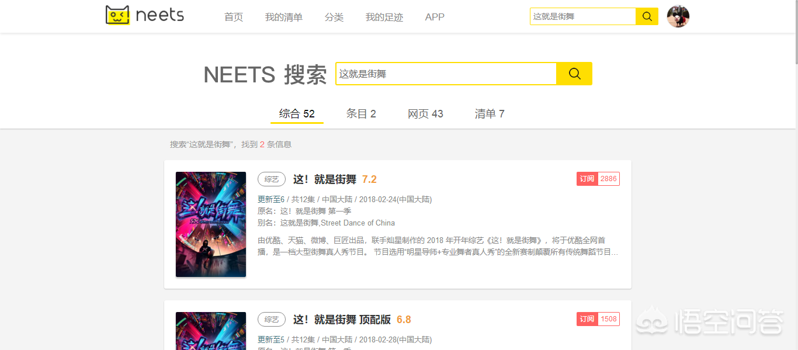Open APP in the navigation

tap(435, 17)
